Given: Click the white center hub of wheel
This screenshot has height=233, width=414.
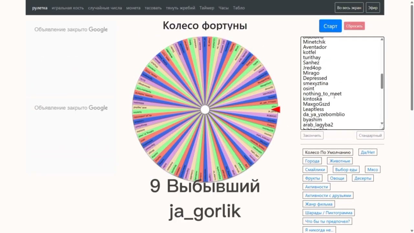Looking at the screenshot, I should pyautogui.click(x=205, y=110).
